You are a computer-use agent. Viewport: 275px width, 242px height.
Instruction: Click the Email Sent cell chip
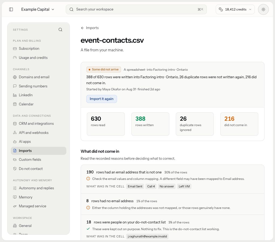click(x=135, y=186)
